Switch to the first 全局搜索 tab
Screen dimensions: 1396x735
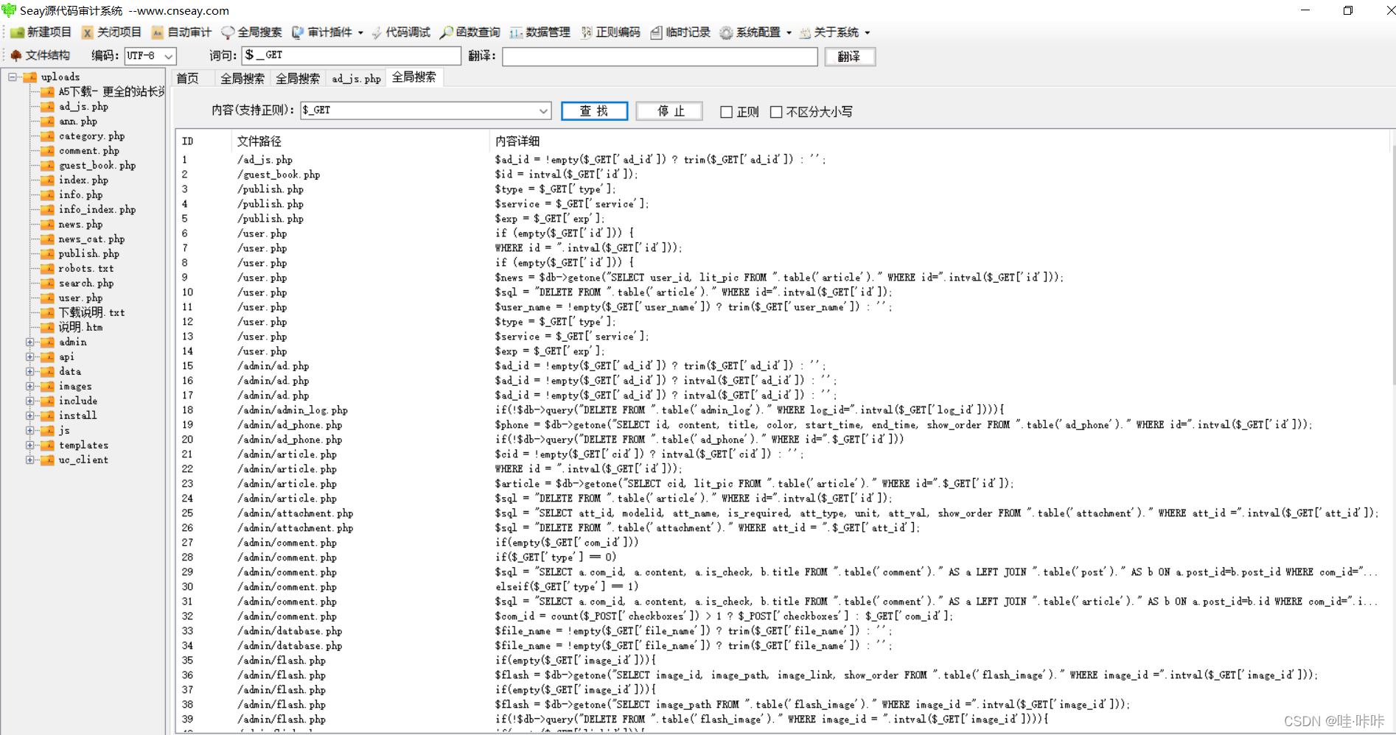[x=242, y=78]
